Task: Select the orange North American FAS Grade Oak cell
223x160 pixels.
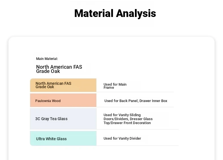Action: click(x=63, y=85)
